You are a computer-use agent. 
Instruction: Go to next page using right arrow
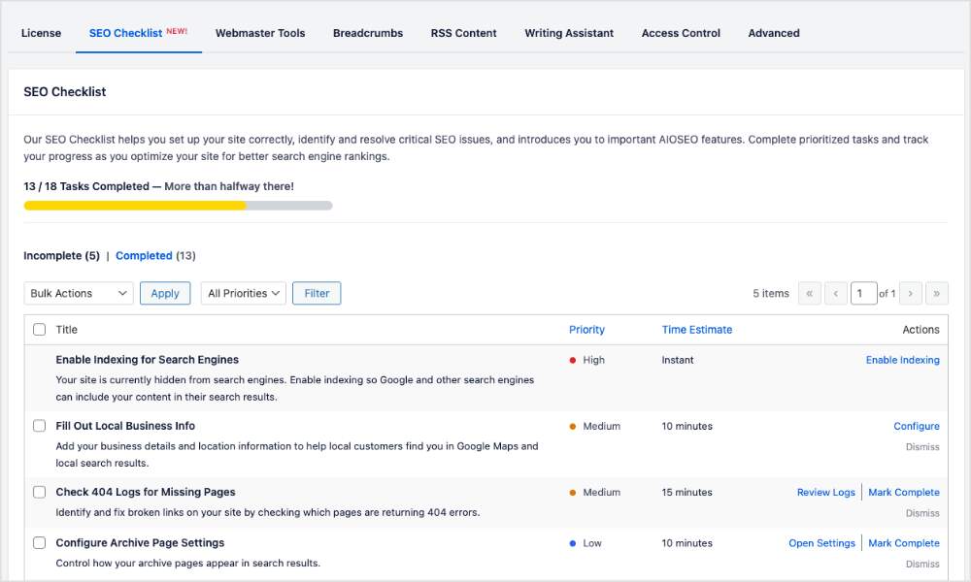911,293
